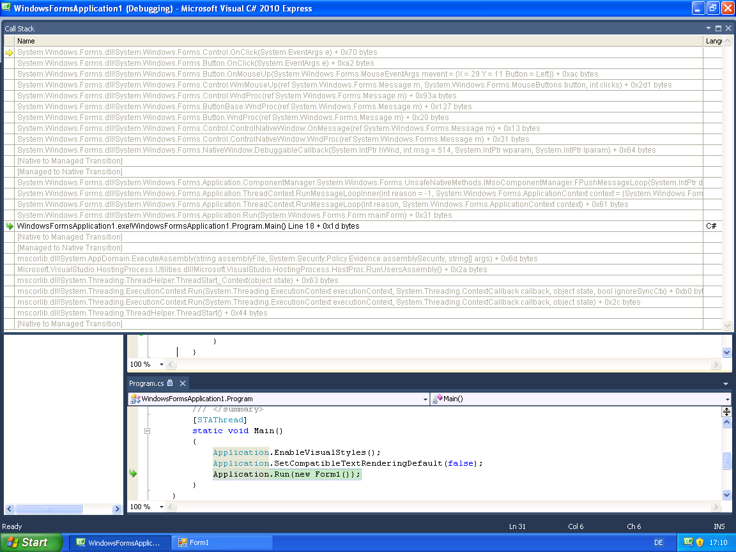Click the class icon in WindowsFormsApplication1.Program combo
Viewport: 736px width, 552px height.
pyautogui.click(x=135, y=399)
